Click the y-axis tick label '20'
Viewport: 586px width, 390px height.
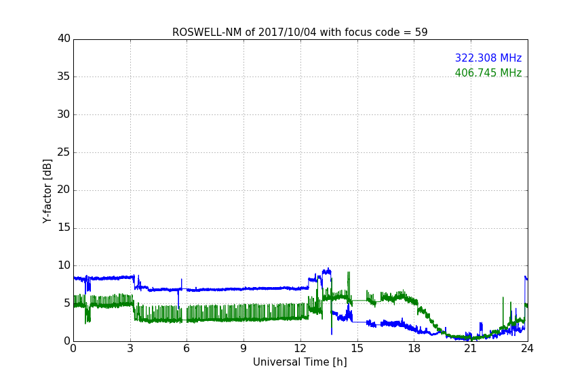point(64,190)
